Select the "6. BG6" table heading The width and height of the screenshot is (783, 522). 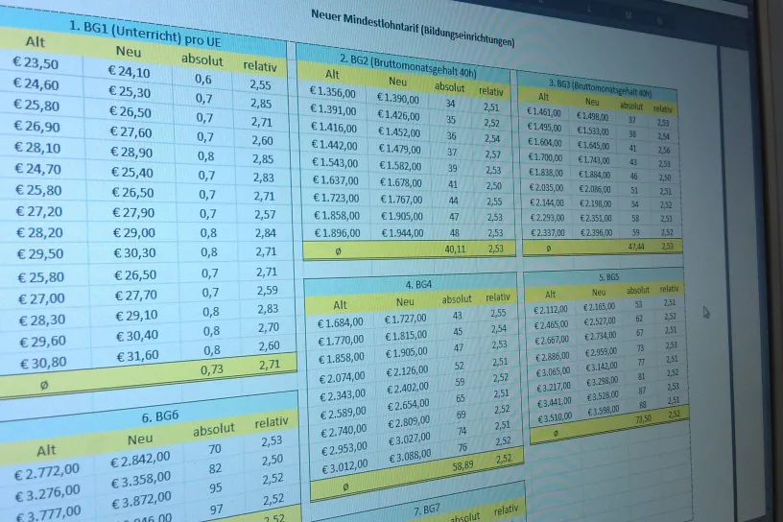(160, 416)
